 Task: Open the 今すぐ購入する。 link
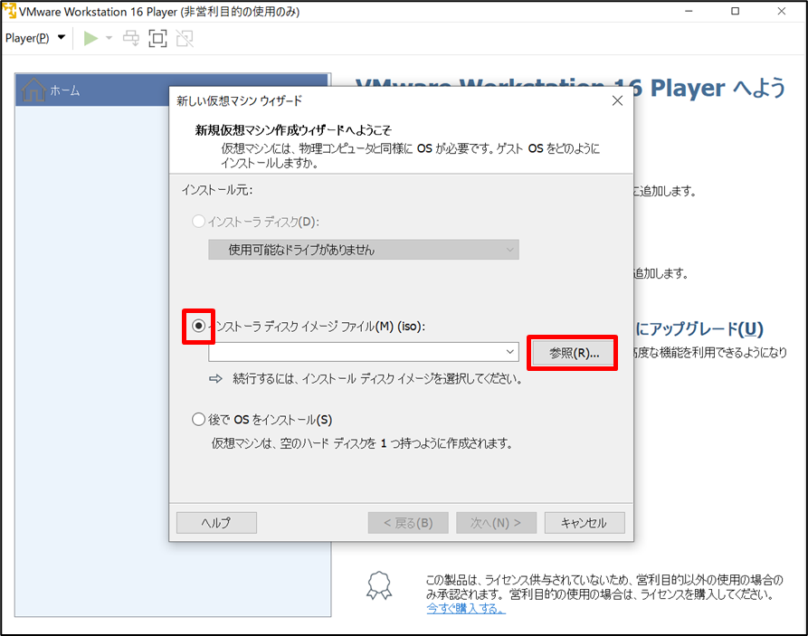pyautogui.click(x=466, y=609)
